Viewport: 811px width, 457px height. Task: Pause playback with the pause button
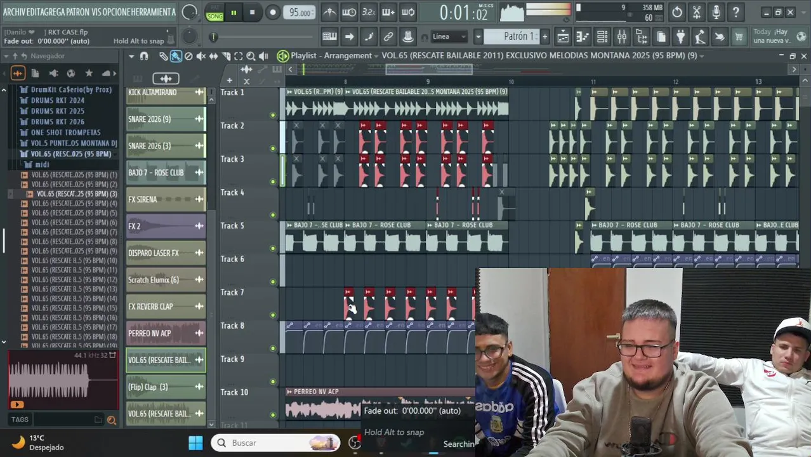pos(234,12)
